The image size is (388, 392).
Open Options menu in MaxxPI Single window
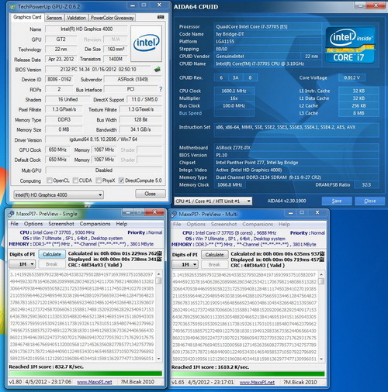(33, 224)
